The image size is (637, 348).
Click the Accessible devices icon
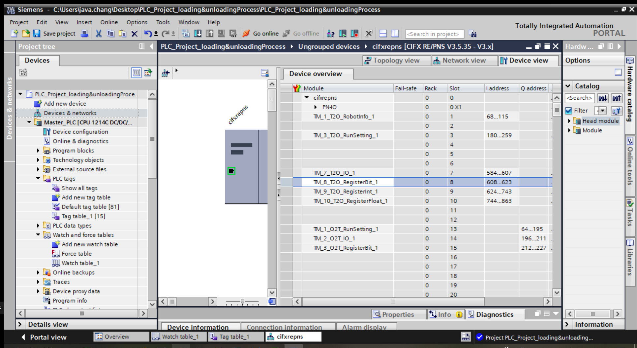[x=330, y=34]
